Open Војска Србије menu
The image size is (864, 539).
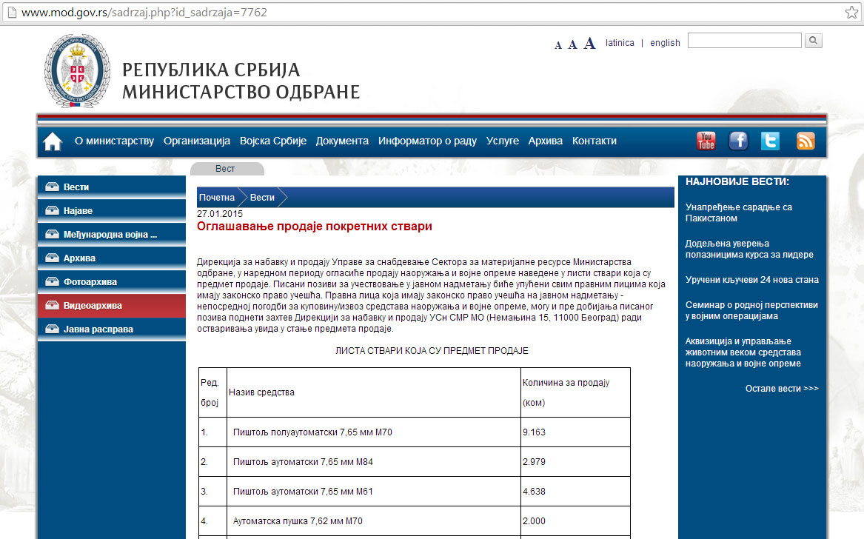tap(272, 141)
